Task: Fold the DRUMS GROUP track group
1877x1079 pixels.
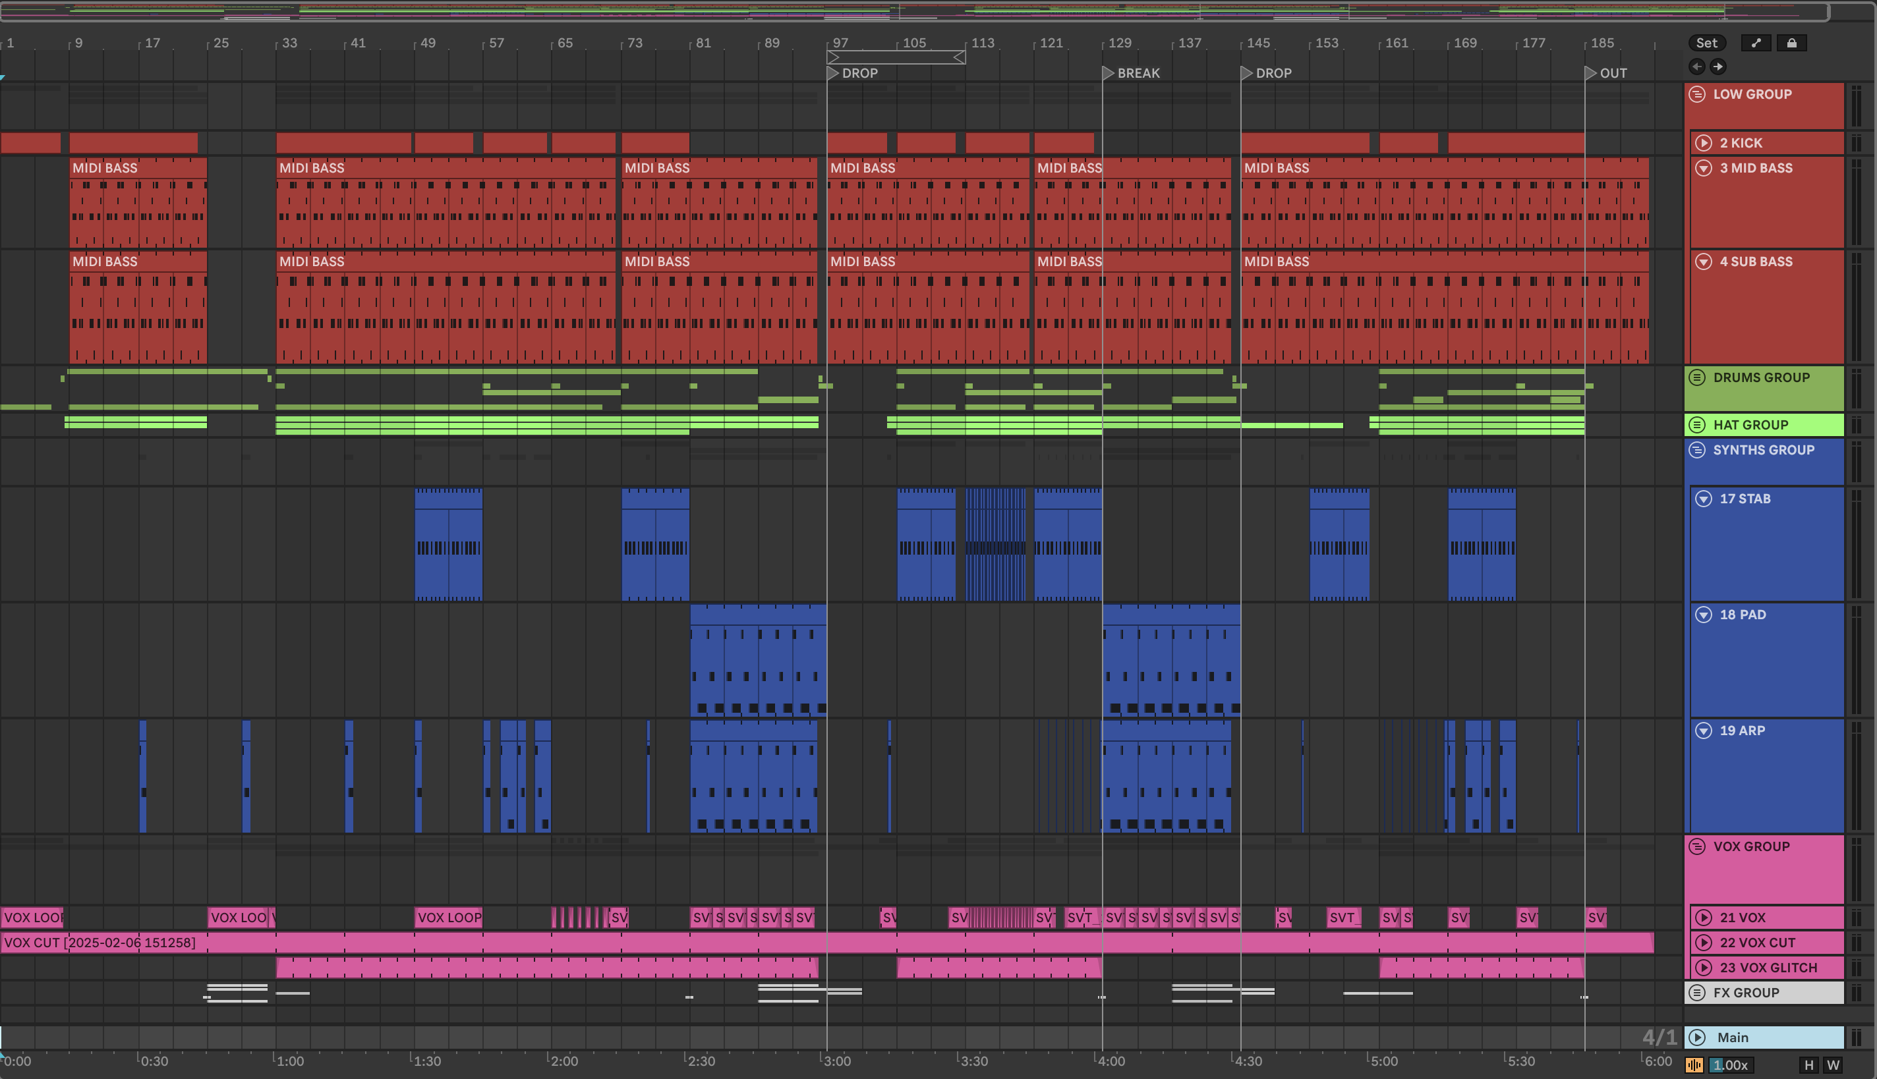Action: (x=1698, y=377)
